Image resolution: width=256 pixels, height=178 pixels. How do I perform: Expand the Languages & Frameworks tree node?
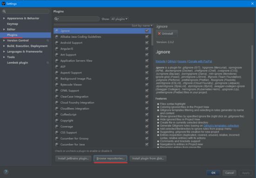pos(4,52)
